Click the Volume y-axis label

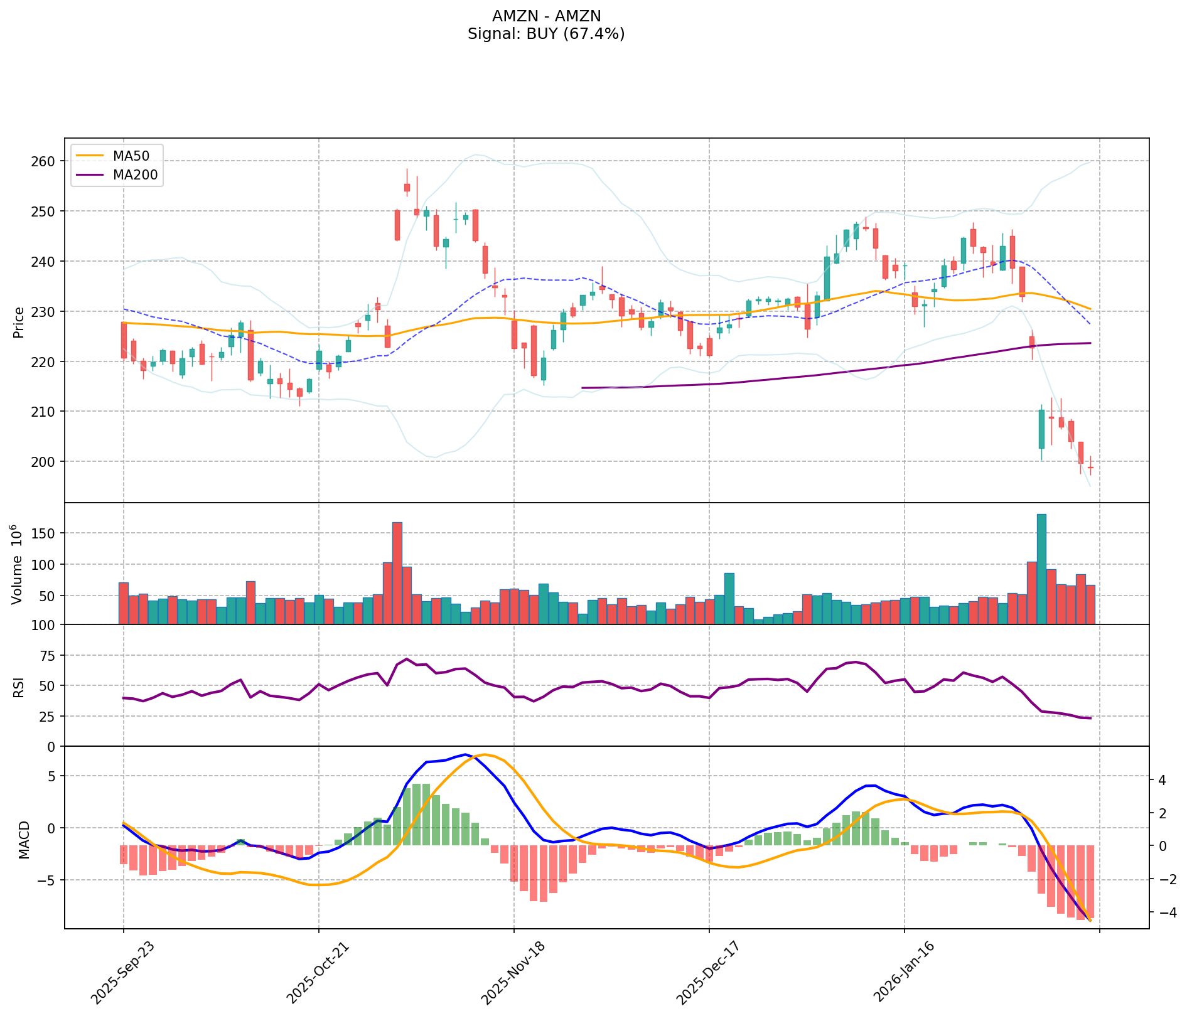[x=18, y=565]
